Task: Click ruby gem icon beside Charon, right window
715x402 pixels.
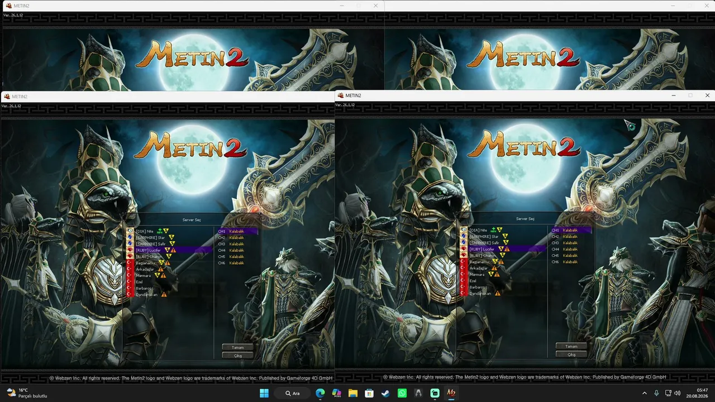Action: pyautogui.click(x=464, y=255)
